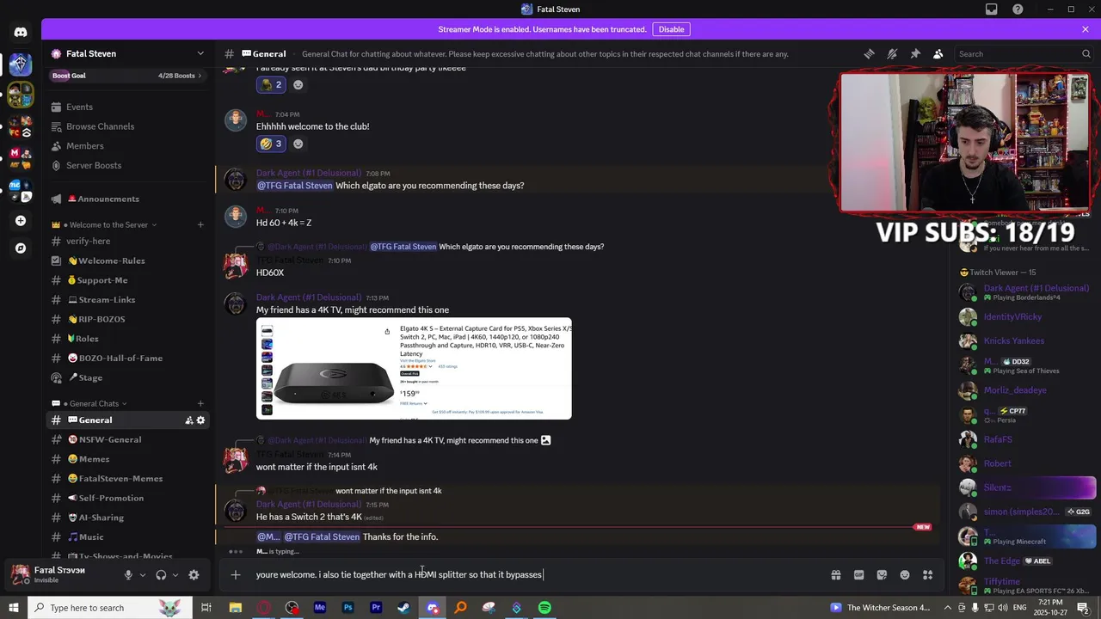1101x619 pixels.
Task: Open Photoshop from the taskbar
Action: 348,608
